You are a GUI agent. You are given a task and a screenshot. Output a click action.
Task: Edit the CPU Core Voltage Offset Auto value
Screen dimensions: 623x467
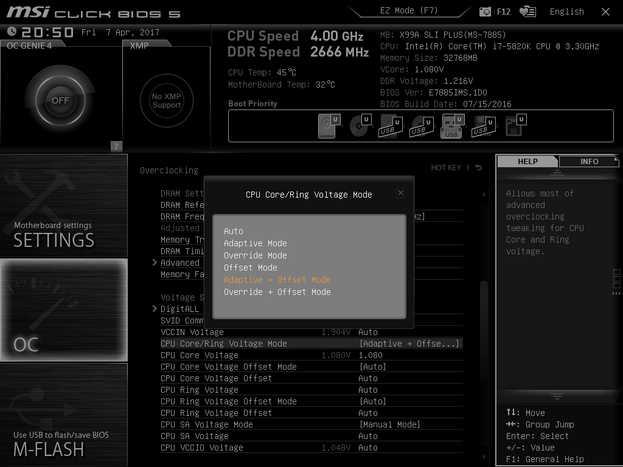(x=368, y=378)
